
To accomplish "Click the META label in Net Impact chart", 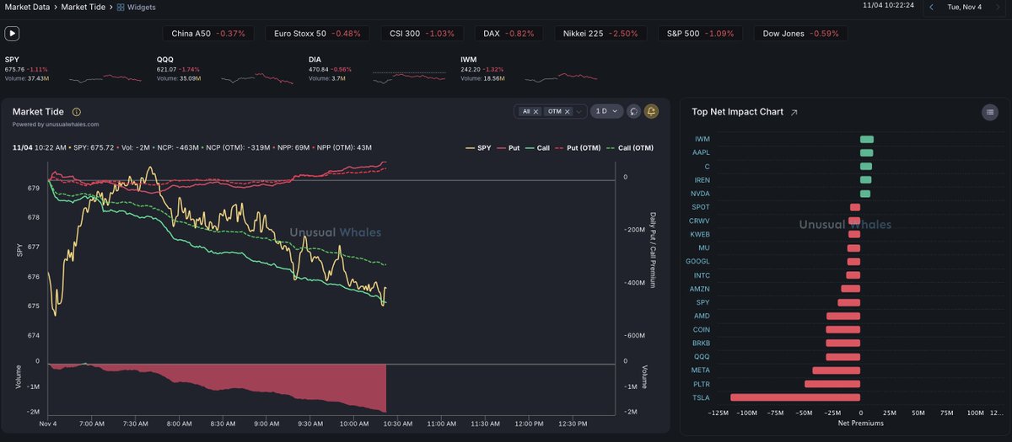I will 701,370.
